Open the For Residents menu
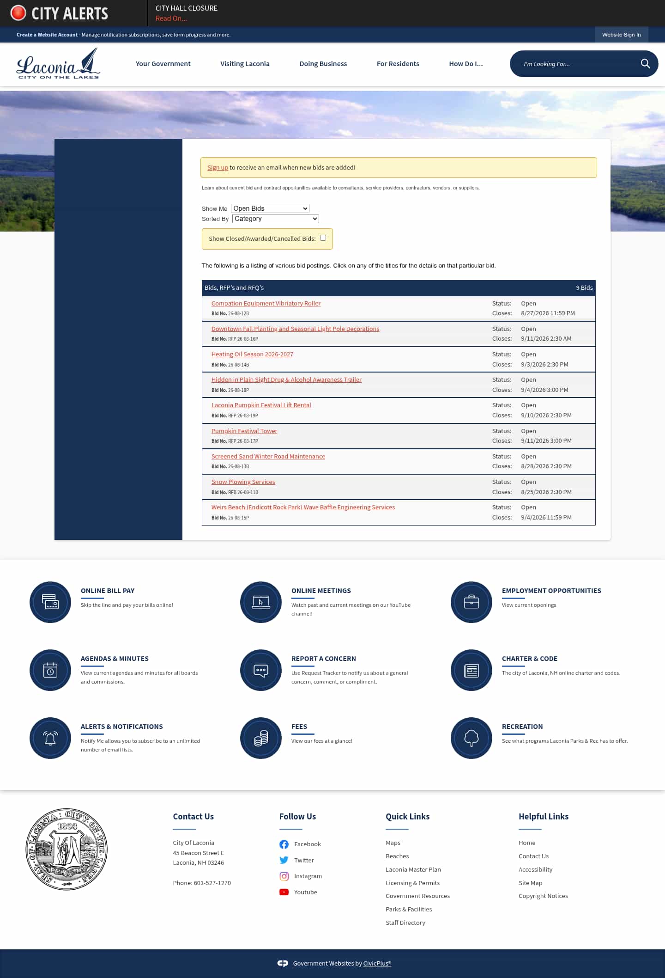The height and width of the screenshot is (978, 665). tap(398, 64)
